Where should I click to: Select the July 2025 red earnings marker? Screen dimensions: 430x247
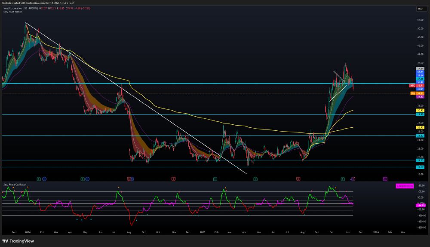(298, 179)
